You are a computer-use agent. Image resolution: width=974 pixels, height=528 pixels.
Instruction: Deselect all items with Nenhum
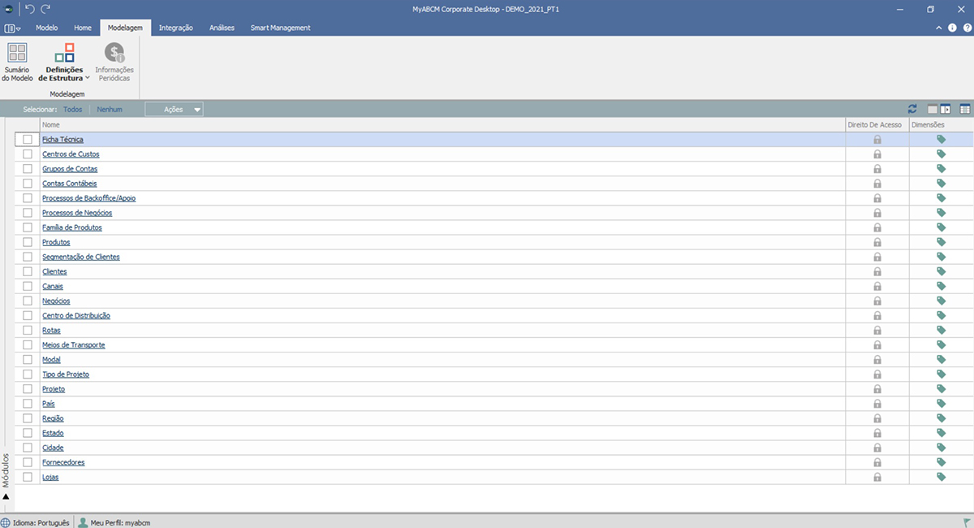(110, 109)
